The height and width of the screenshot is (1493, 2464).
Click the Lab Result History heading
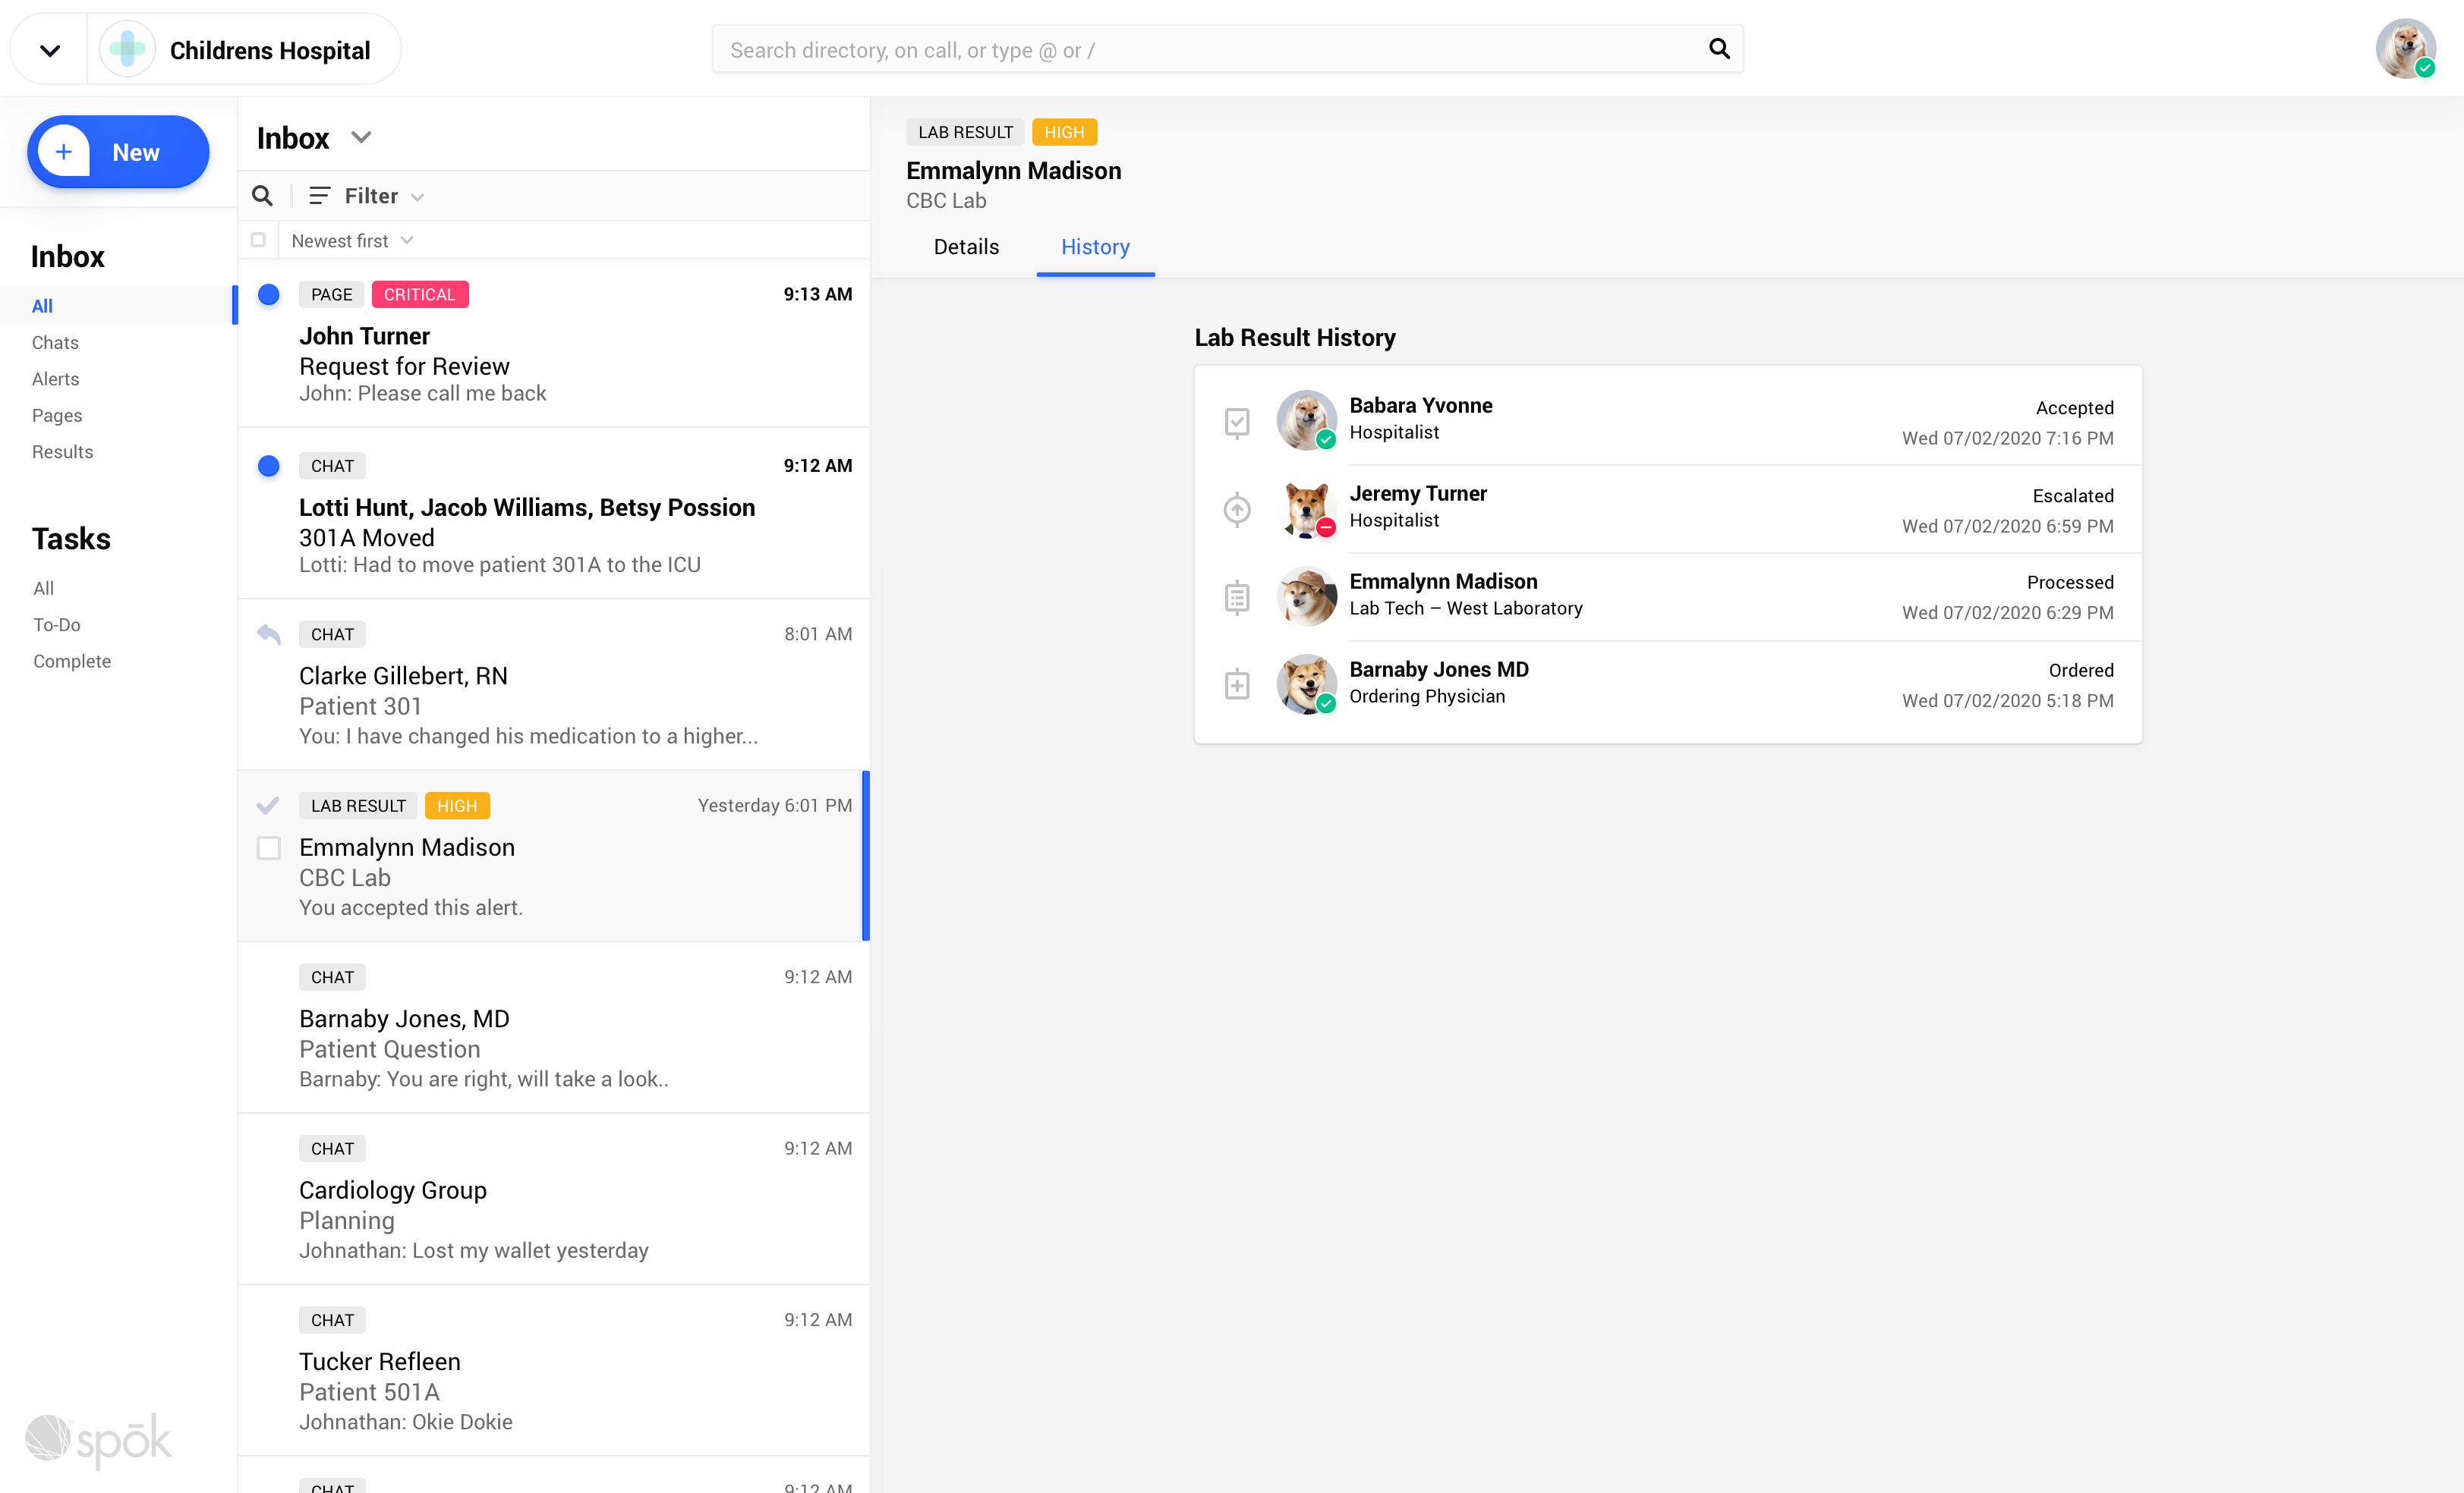[1294, 338]
